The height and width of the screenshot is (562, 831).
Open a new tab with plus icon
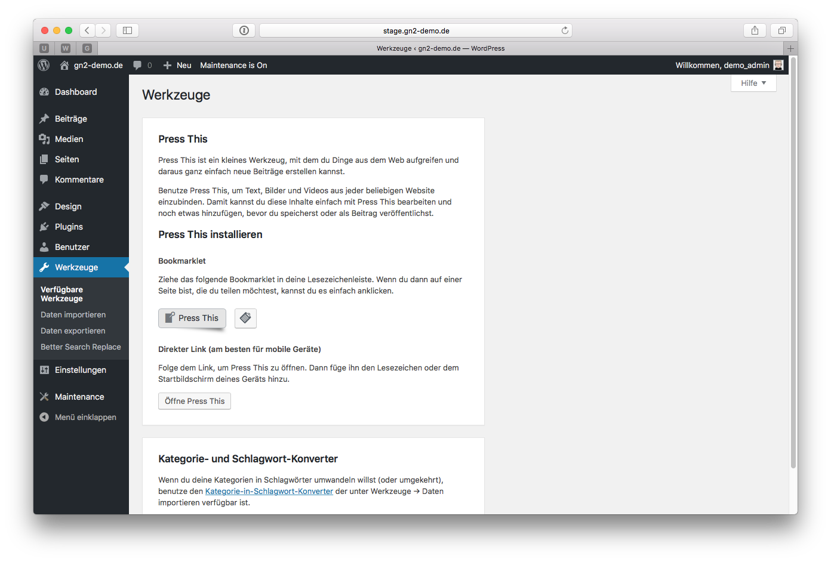point(790,48)
